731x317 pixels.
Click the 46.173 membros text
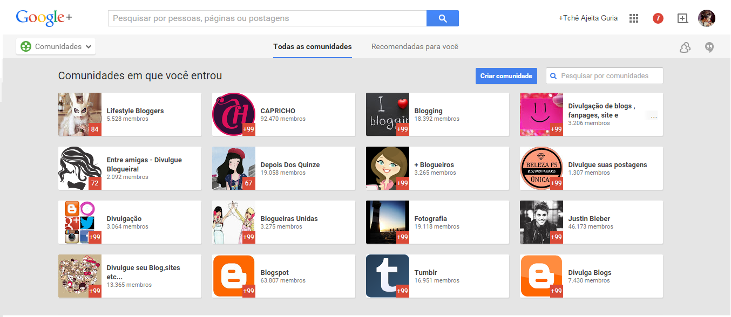click(x=591, y=226)
